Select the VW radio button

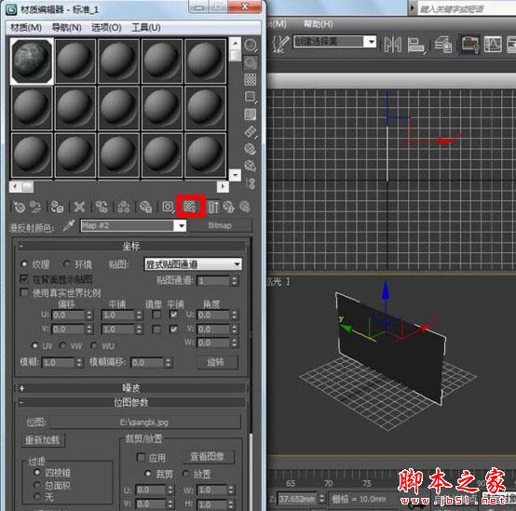pos(62,345)
